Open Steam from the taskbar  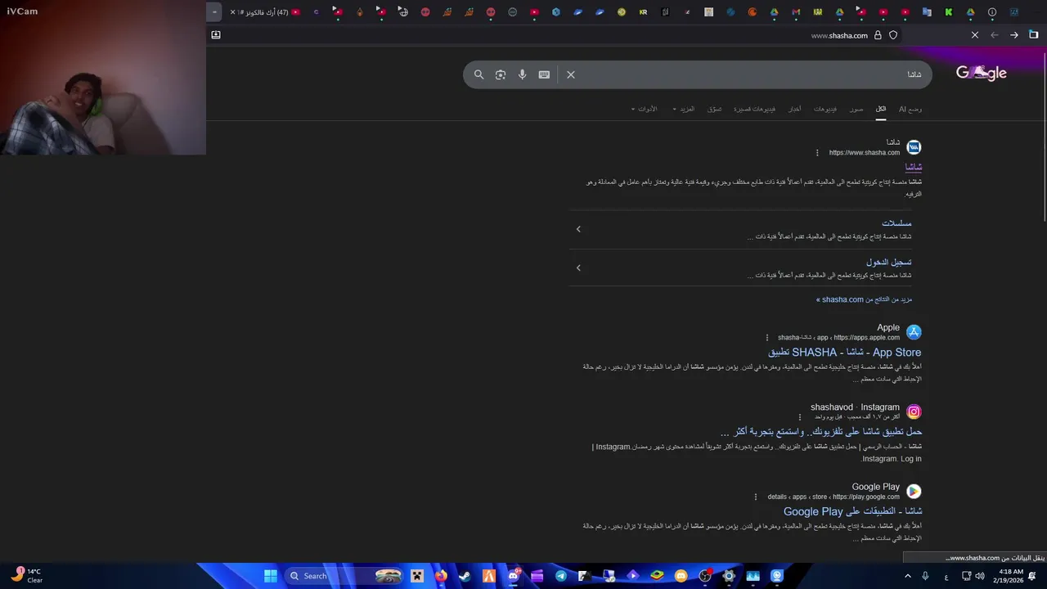point(465,576)
